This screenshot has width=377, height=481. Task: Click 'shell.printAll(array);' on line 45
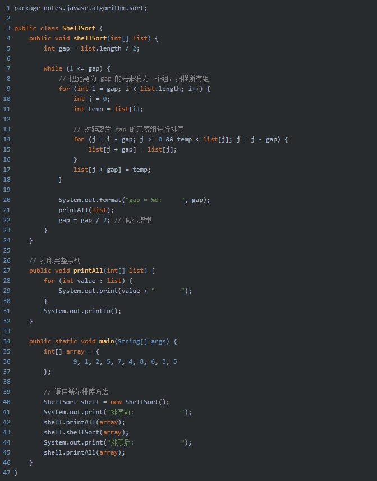click(84, 453)
